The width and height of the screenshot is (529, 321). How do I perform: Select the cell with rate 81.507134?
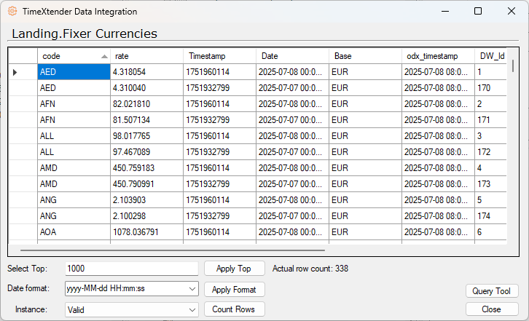tap(146, 120)
